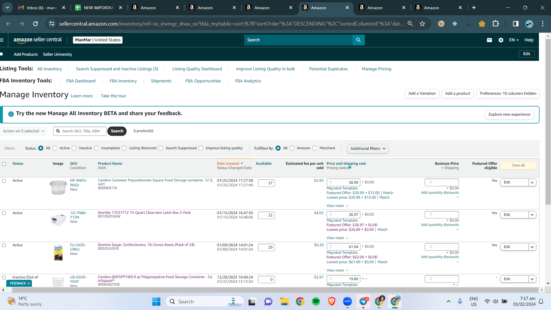Click the Add a product button

[x=458, y=94]
